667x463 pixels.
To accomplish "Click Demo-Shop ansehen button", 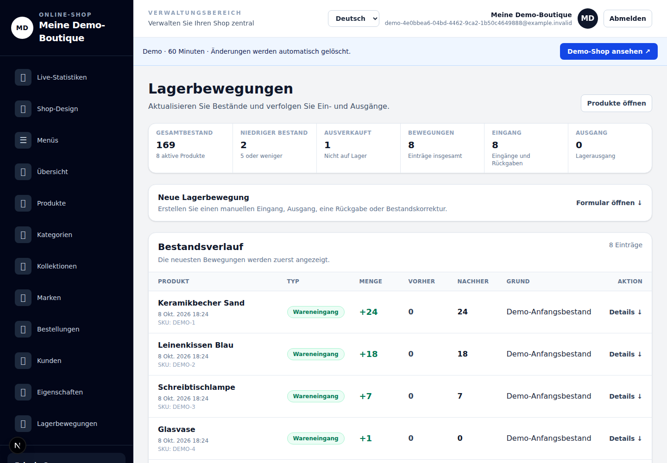I will (x=609, y=51).
